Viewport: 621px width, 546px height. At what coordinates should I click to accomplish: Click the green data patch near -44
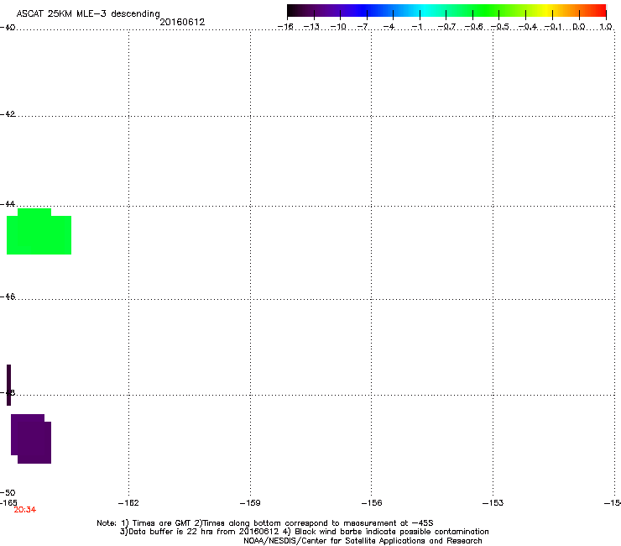39,231
